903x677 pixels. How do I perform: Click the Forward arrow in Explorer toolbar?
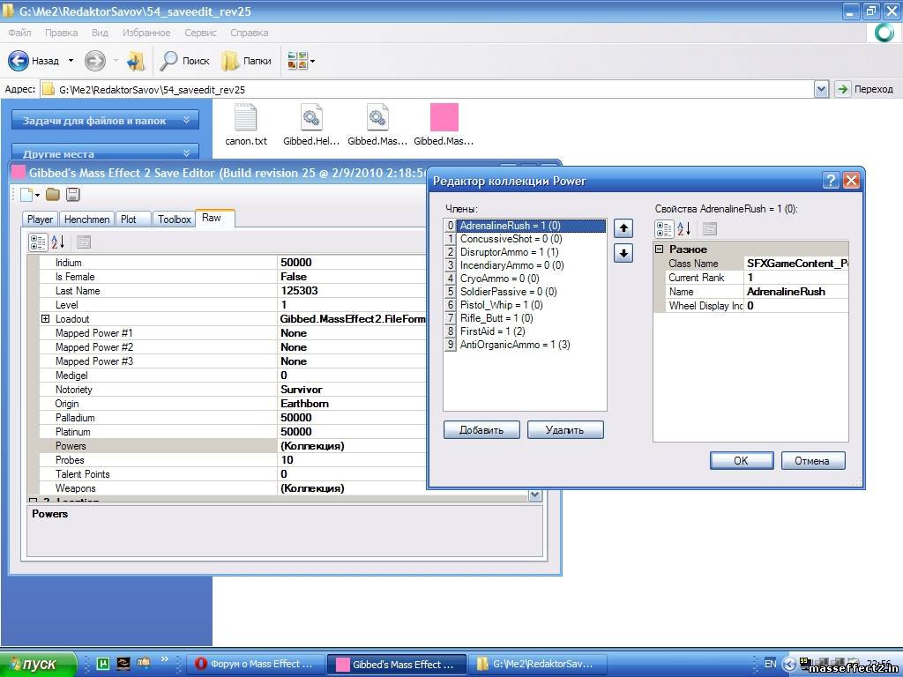(x=95, y=61)
